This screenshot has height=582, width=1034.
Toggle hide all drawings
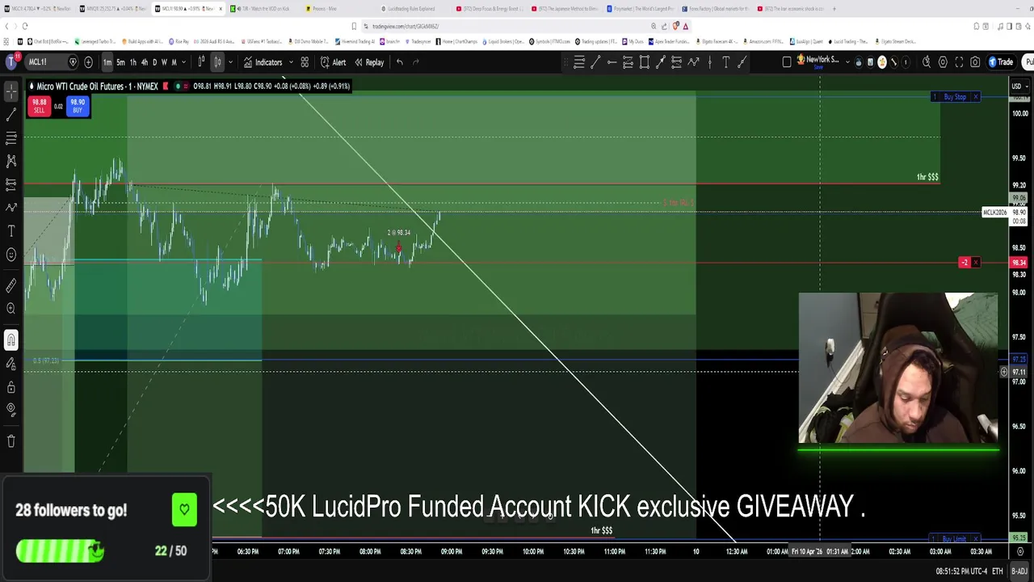(11, 410)
